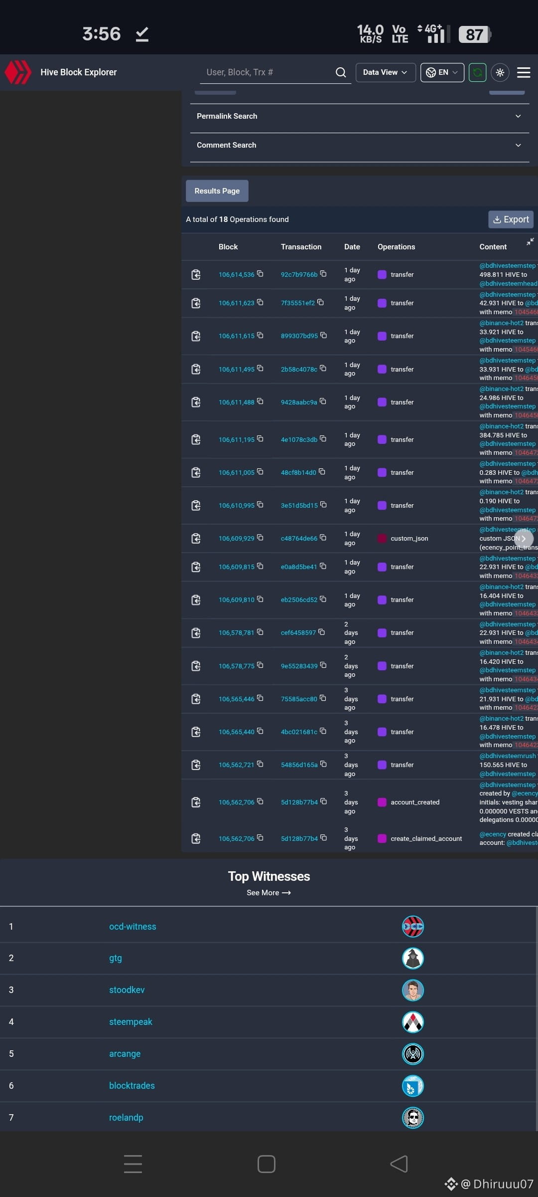Viewport: 538px width, 1197px height.
Task: Copy transaction hash eb2506cd52
Action: click(x=323, y=599)
